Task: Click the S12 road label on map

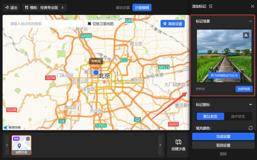Action: (x=124, y=60)
